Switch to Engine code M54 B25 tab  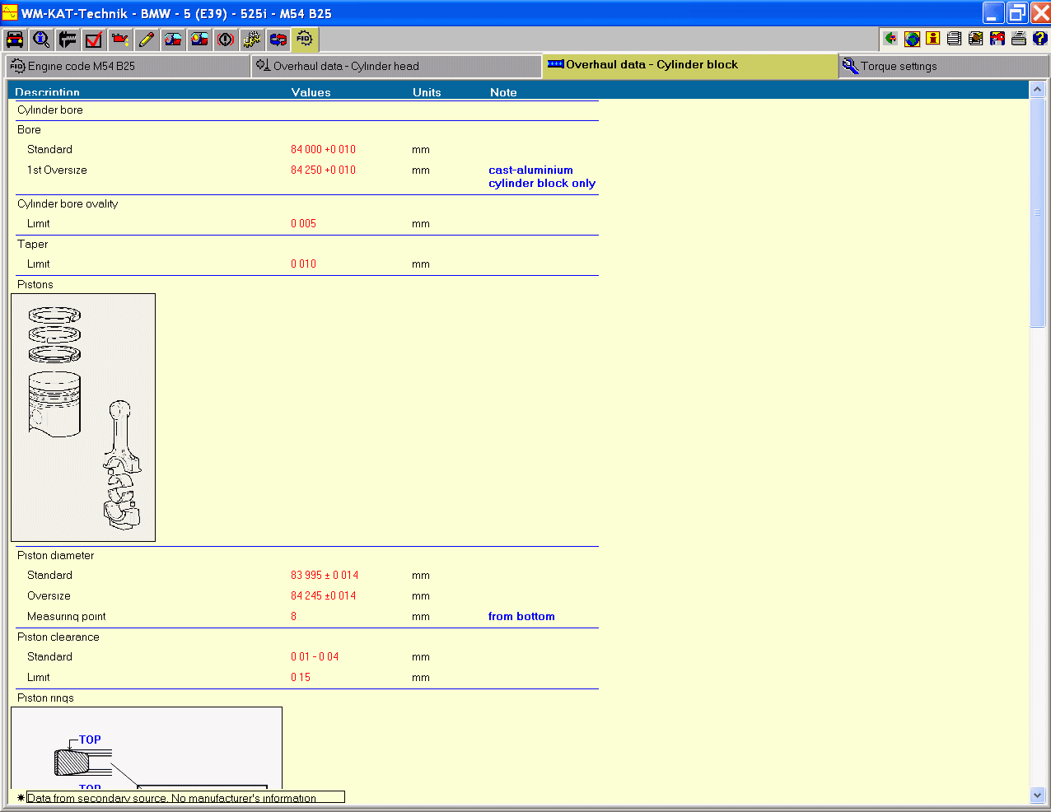pos(128,67)
